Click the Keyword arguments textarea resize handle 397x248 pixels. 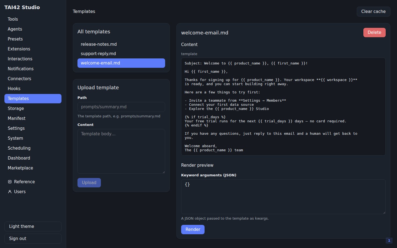tap(384, 212)
